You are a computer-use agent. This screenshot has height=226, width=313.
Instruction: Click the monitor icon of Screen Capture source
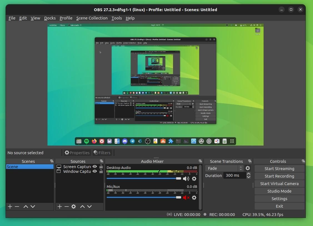59,167
